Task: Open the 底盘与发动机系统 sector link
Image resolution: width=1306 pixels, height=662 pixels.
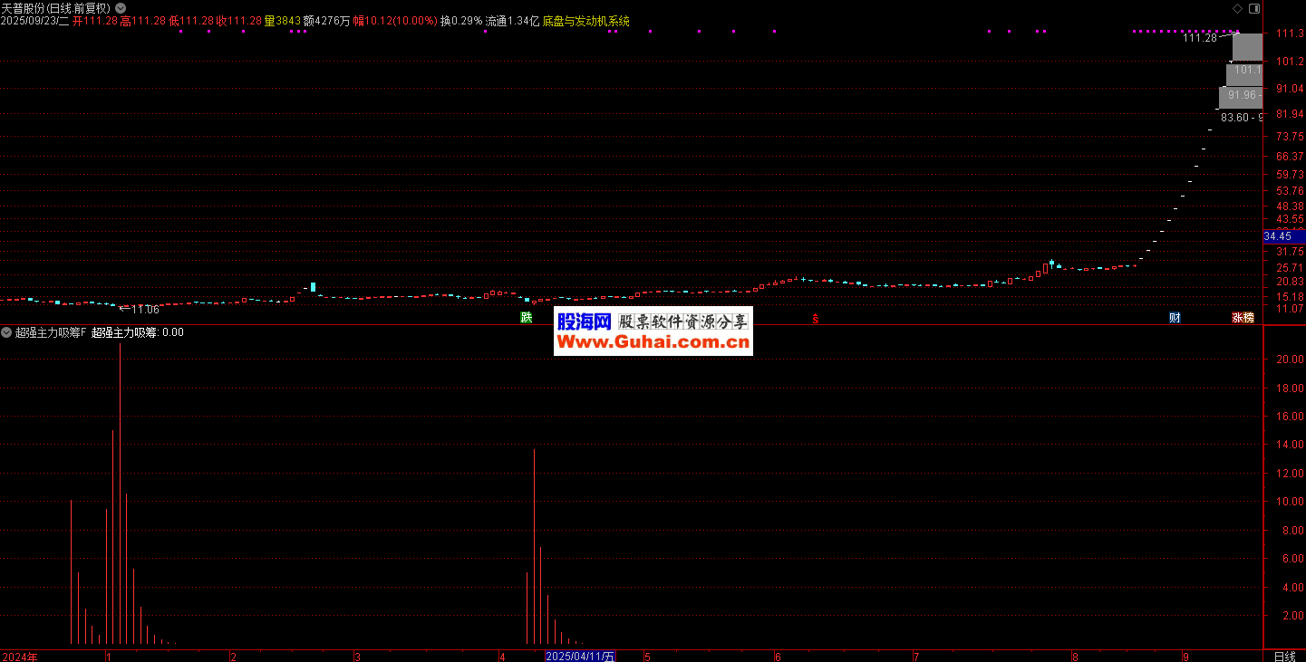Action: [585, 21]
